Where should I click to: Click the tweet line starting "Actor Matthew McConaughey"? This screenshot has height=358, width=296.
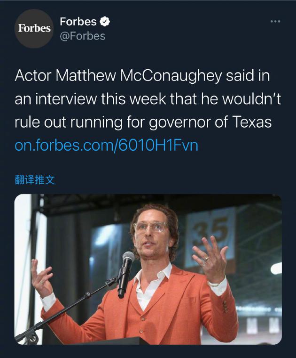coord(142,75)
